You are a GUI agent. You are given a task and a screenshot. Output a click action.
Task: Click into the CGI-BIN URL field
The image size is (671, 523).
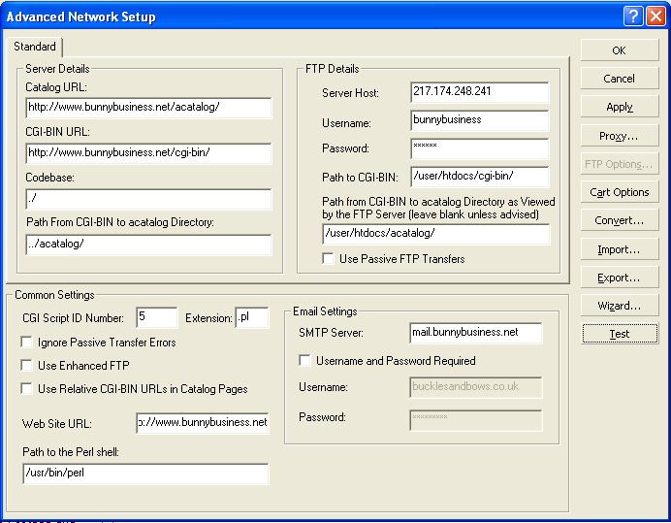pos(148,153)
